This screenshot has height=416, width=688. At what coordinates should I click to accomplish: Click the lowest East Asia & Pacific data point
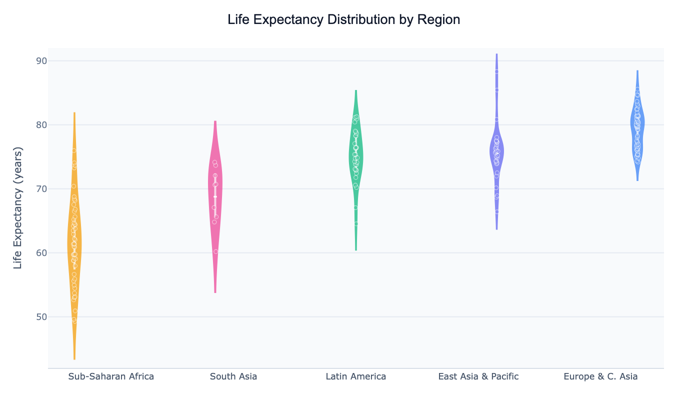coord(497,211)
